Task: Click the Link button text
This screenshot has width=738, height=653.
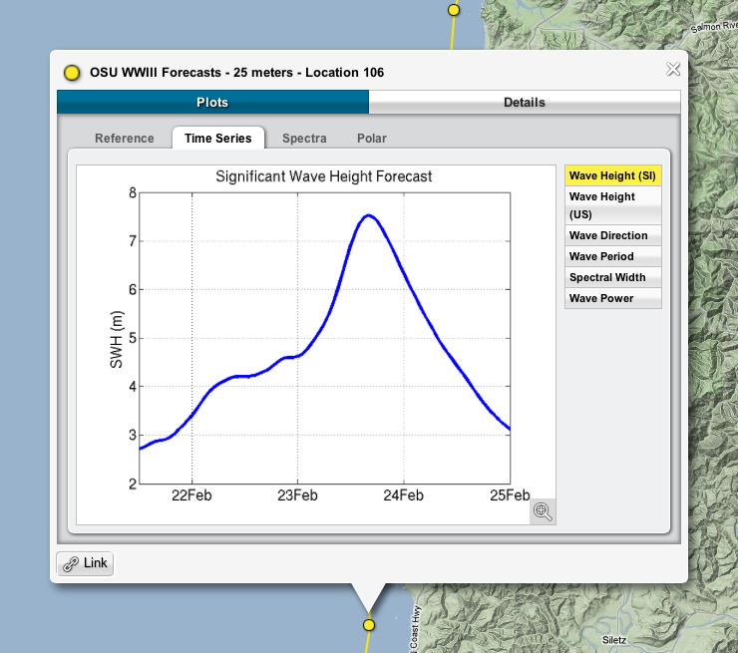Action: point(96,563)
